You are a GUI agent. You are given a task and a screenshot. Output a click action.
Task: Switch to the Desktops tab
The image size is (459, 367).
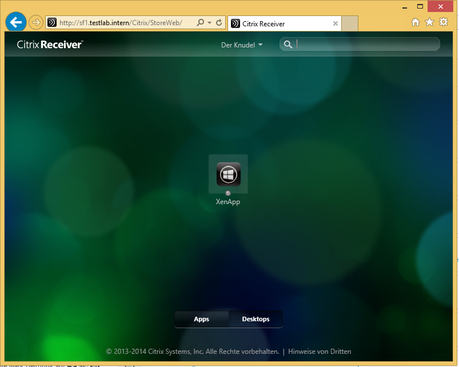tap(256, 319)
